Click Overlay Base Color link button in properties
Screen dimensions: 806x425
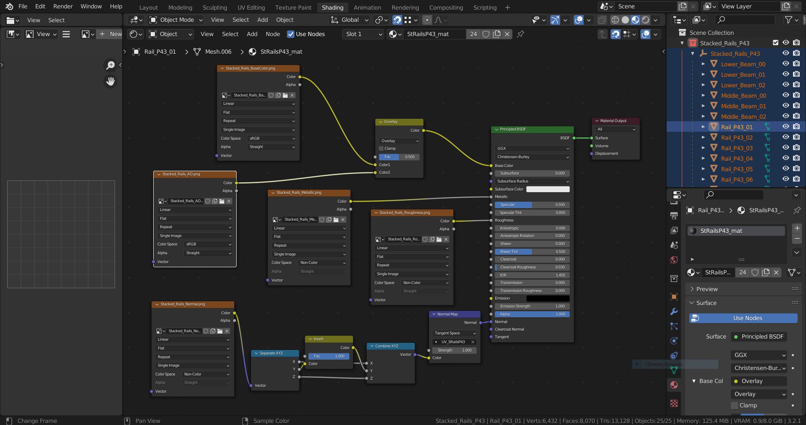click(759, 381)
